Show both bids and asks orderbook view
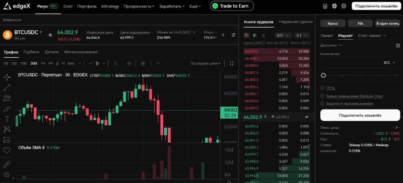The height and width of the screenshot is (183, 403). [247, 35]
